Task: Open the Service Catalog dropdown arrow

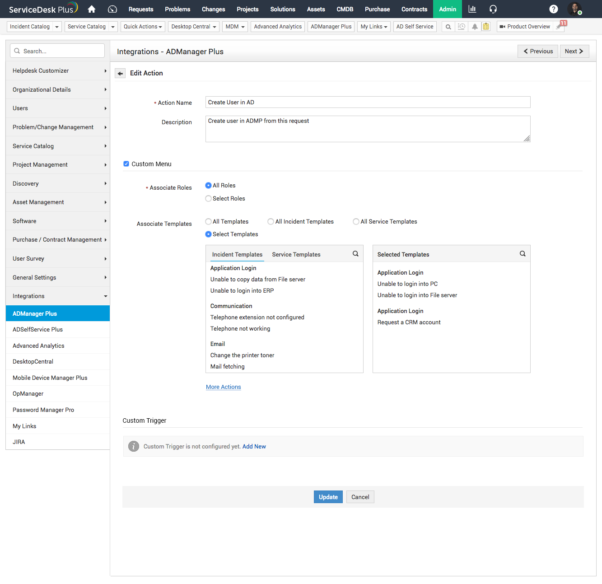Action: (x=113, y=27)
